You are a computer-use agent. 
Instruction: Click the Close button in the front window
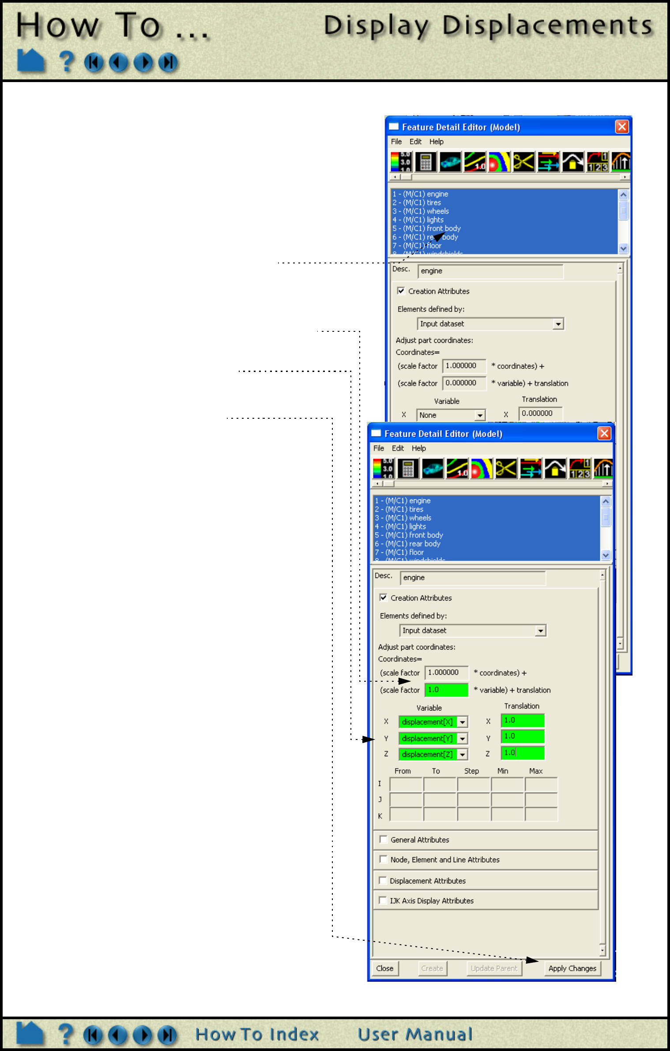(x=385, y=968)
